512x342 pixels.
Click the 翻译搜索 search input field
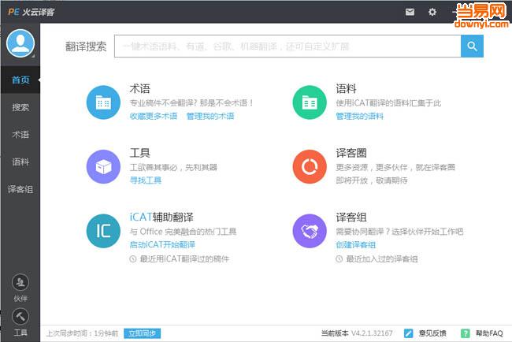287,46
